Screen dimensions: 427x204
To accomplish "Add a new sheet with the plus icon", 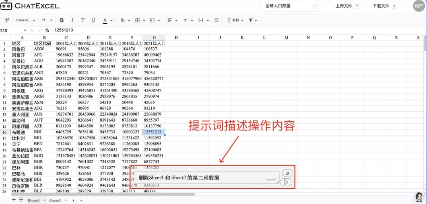I will tap(14, 200).
